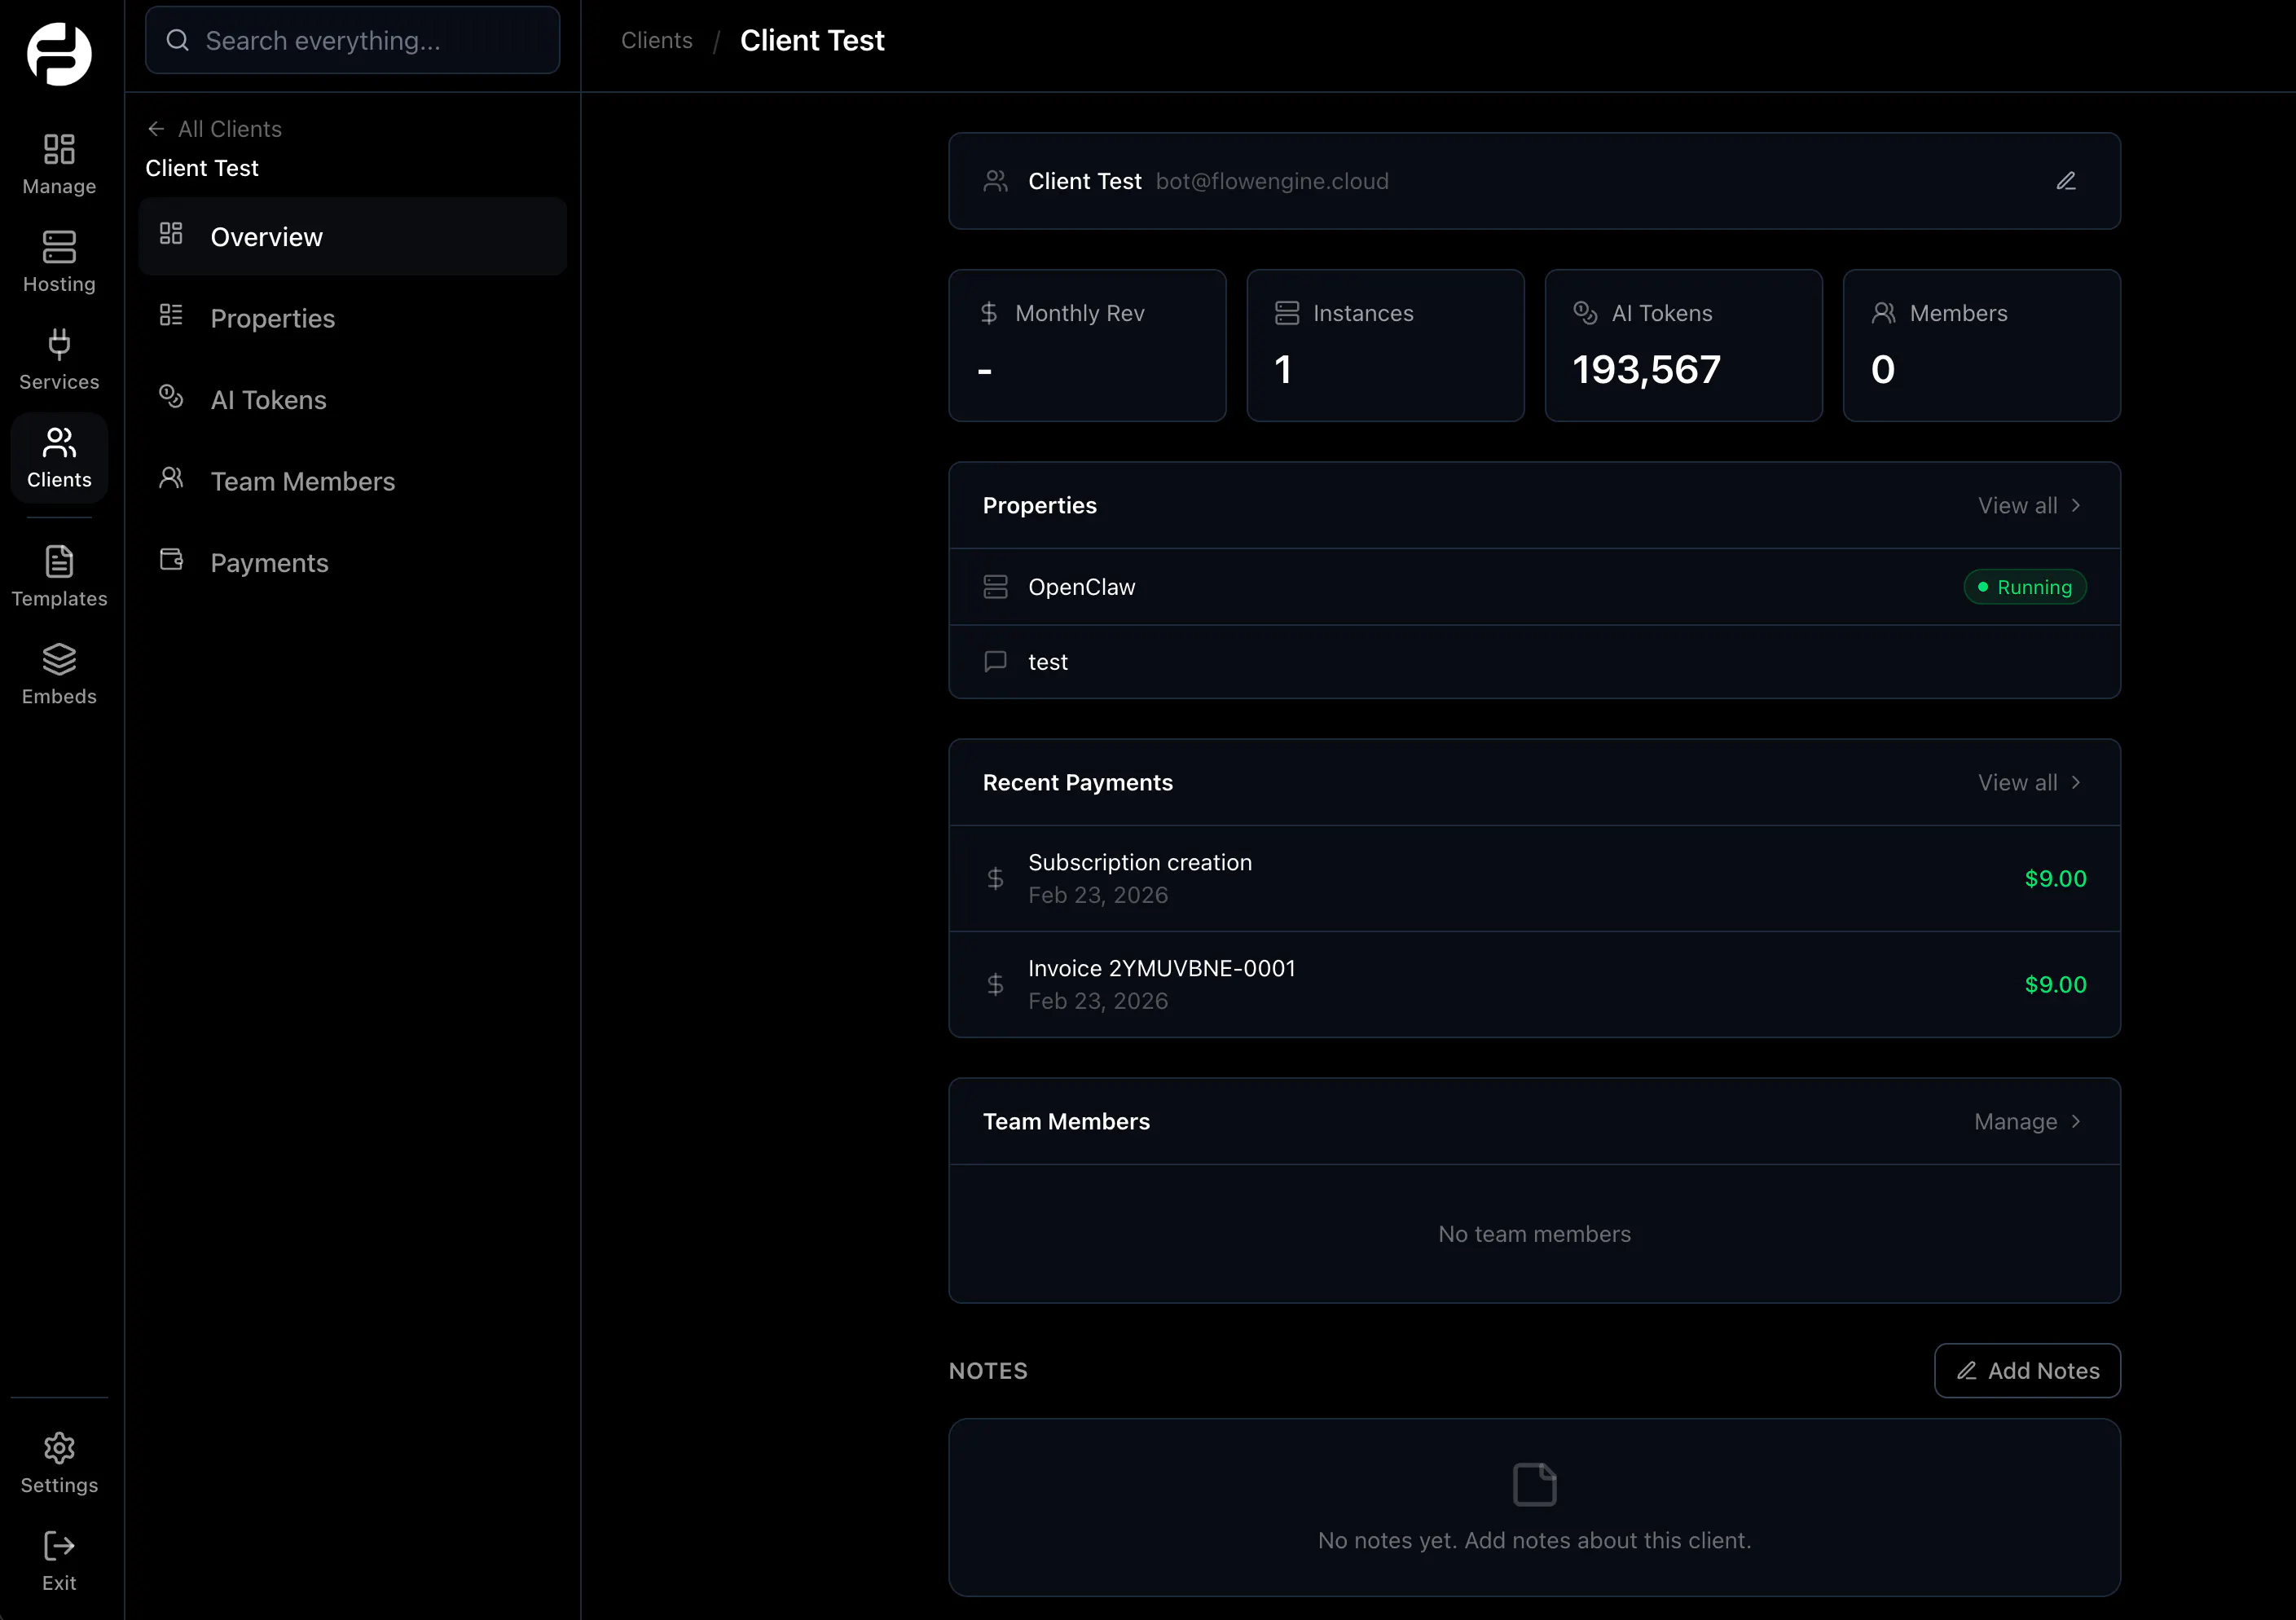The width and height of the screenshot is (2296, 1620).
Task: Click the Team Members person icon in sidebar
Action: [x=171, y=478]
